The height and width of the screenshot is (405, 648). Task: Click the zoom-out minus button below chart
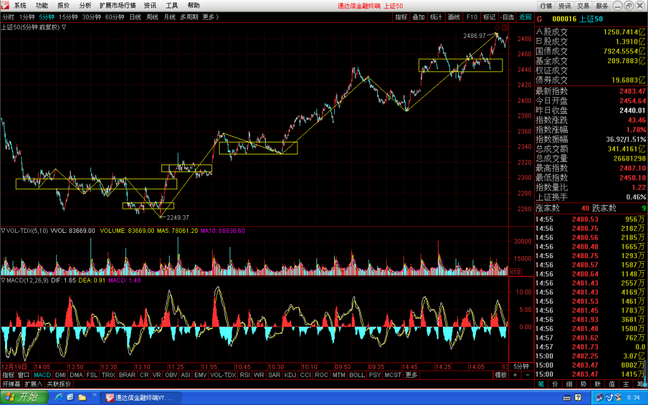pos(527,375)
